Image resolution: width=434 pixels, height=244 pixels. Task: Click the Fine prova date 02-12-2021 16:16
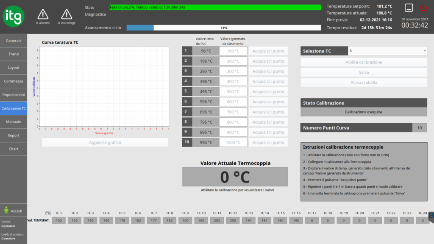point(376,20)
